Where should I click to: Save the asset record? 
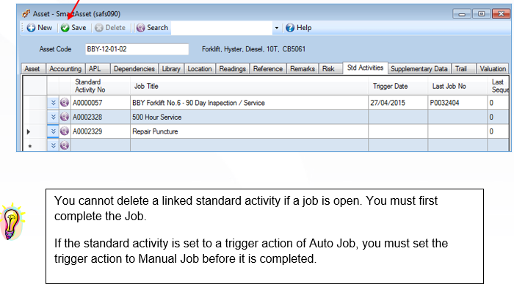[x=73, y=28]
